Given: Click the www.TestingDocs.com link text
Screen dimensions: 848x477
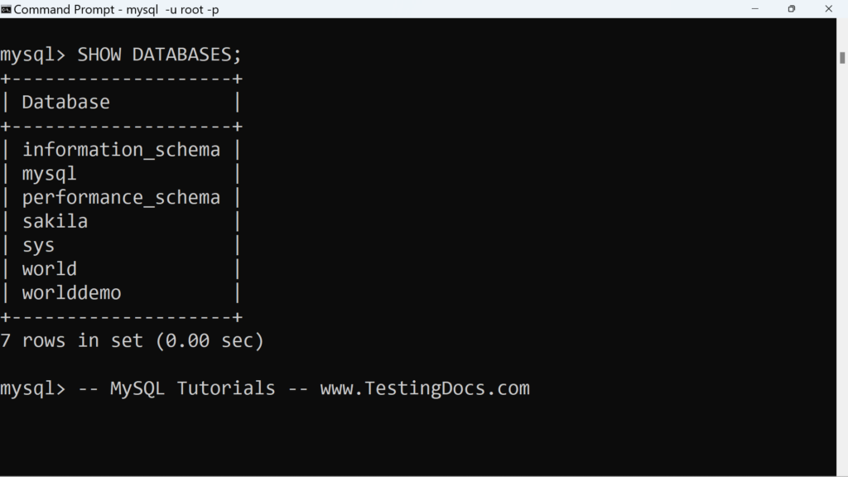Looking at the screenshot, I should pos(425,388).
